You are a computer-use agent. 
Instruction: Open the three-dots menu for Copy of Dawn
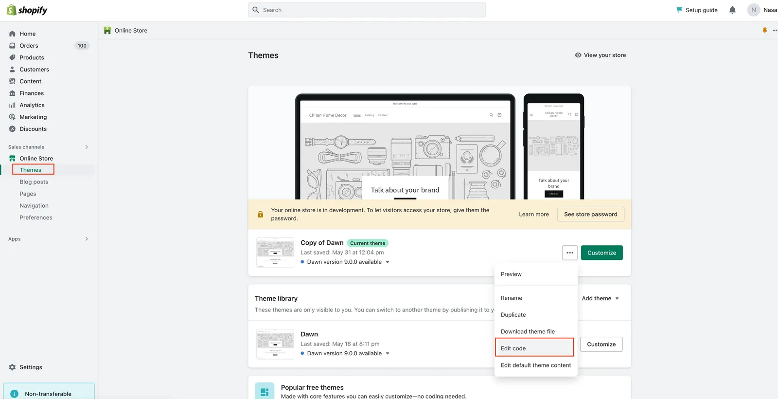click(x=570, y=253)
